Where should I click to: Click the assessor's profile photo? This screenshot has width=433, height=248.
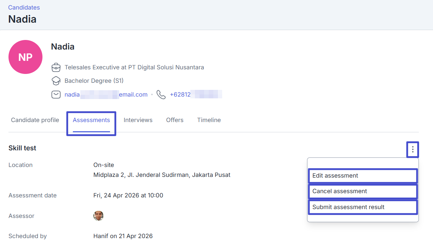pos(98,216)
